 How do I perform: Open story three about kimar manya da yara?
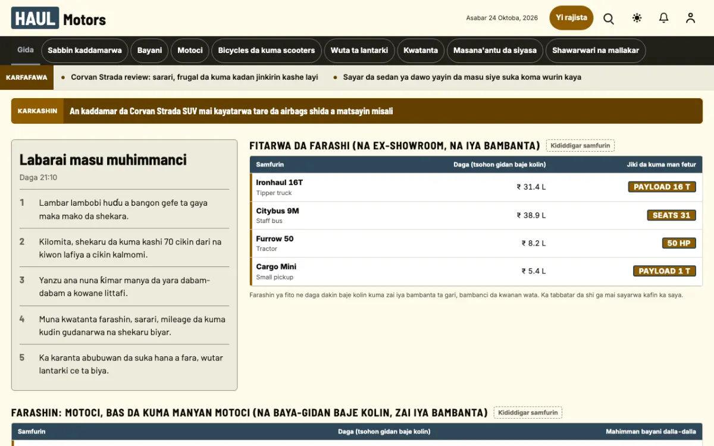125,287
